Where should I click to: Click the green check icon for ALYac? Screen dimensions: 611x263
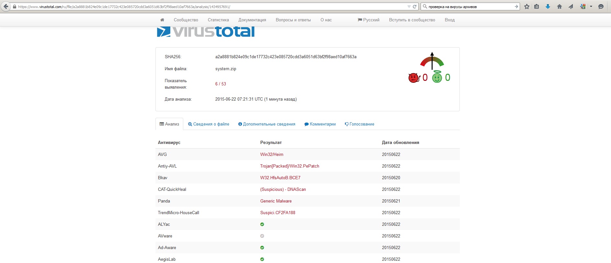click(262, 224)
